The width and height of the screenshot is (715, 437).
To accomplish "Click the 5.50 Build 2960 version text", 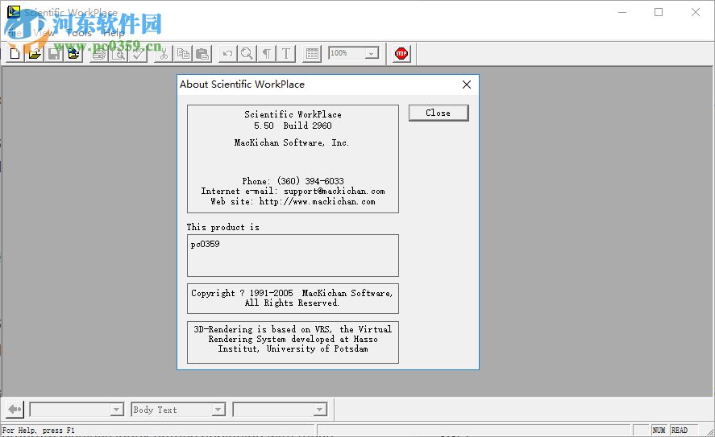I will [x=293, y=126].
